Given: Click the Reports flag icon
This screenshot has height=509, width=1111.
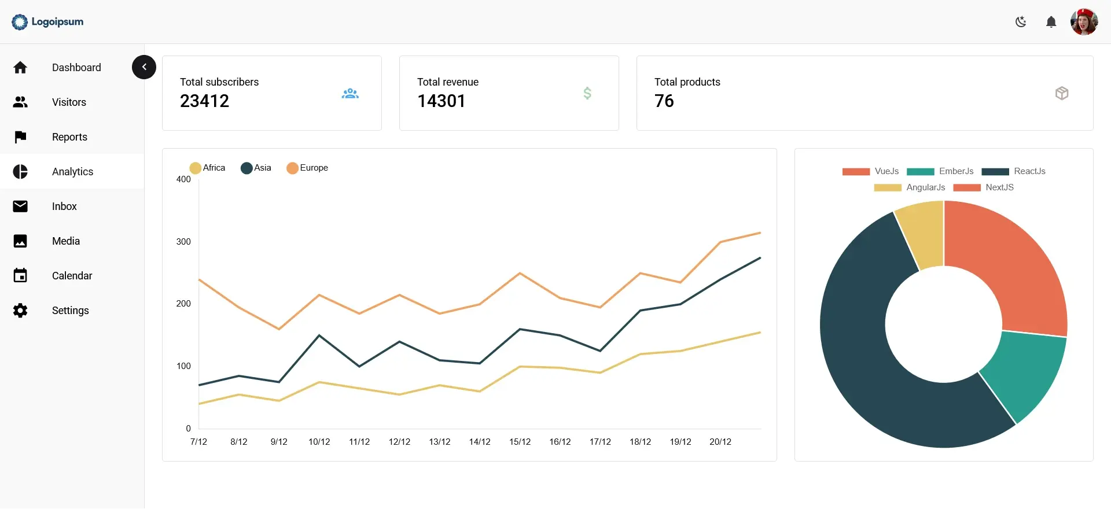Looking at the screenshot, I should (20, 137).
